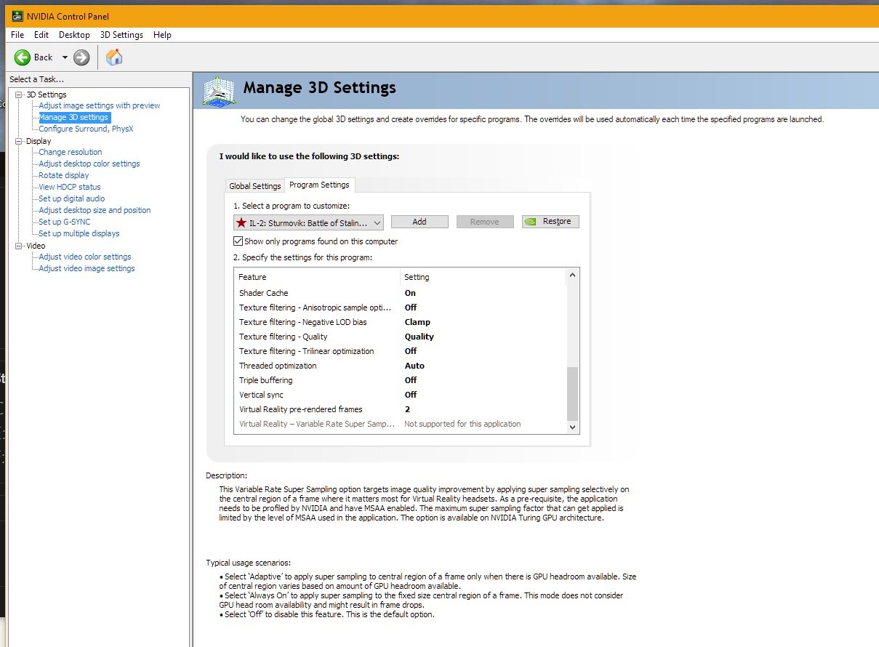Select the Vertical sync feature row

[x=399, y=395]
